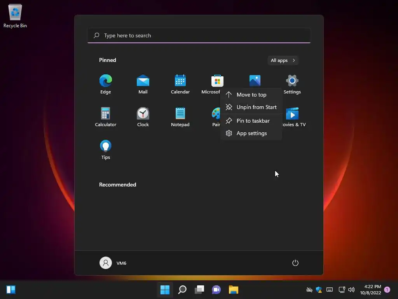Open the clock showing 4:22 PM

click(370, 290)
